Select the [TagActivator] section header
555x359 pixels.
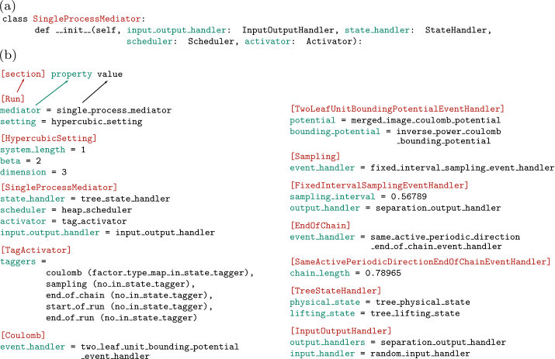(x=36, y=250)
